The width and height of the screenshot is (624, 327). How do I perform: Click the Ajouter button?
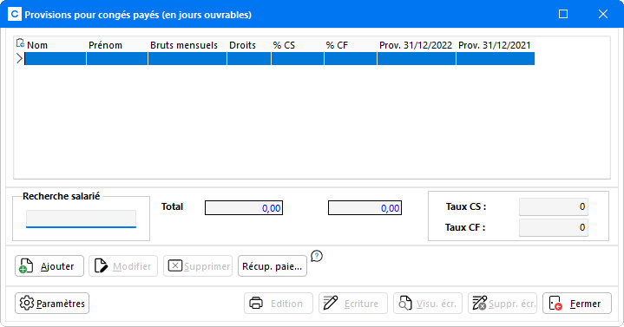point(49,265)
